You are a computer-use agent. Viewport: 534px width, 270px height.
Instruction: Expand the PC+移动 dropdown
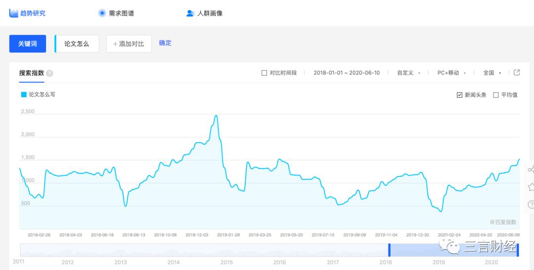(451, 73)
